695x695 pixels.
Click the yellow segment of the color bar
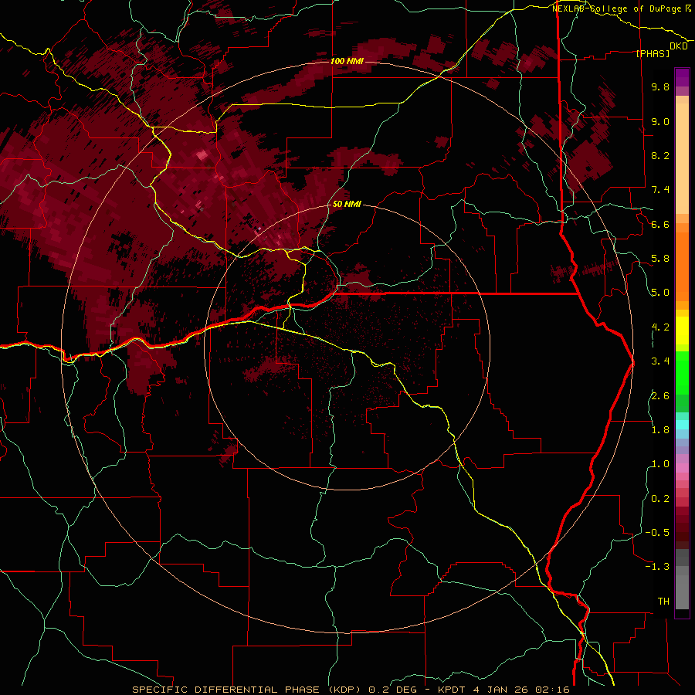[682, 331]
